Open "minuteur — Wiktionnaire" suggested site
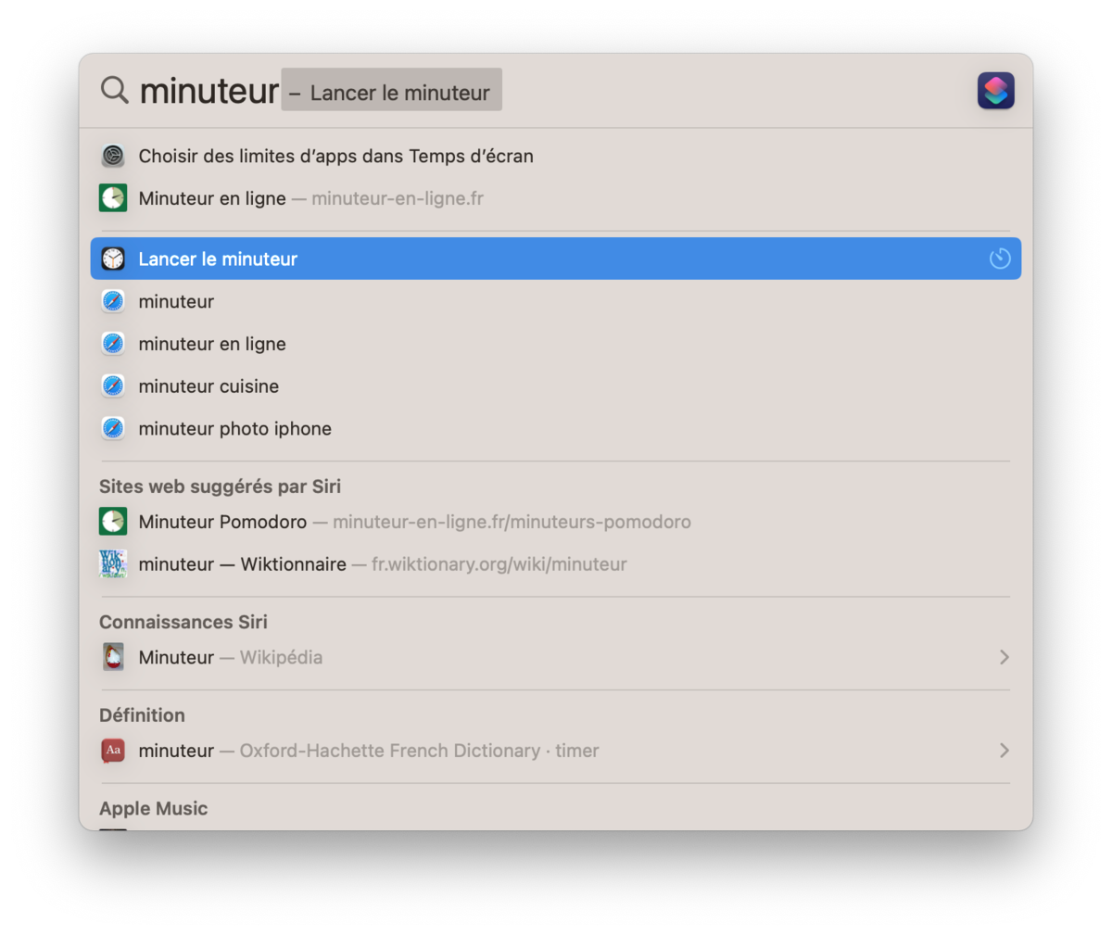1112x935 pixels. point(556,564)
